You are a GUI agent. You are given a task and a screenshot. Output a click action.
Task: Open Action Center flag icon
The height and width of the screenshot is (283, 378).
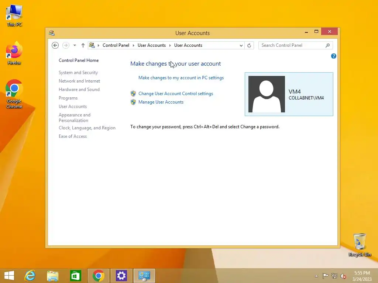pyautogui.click(x=325, y=276)
